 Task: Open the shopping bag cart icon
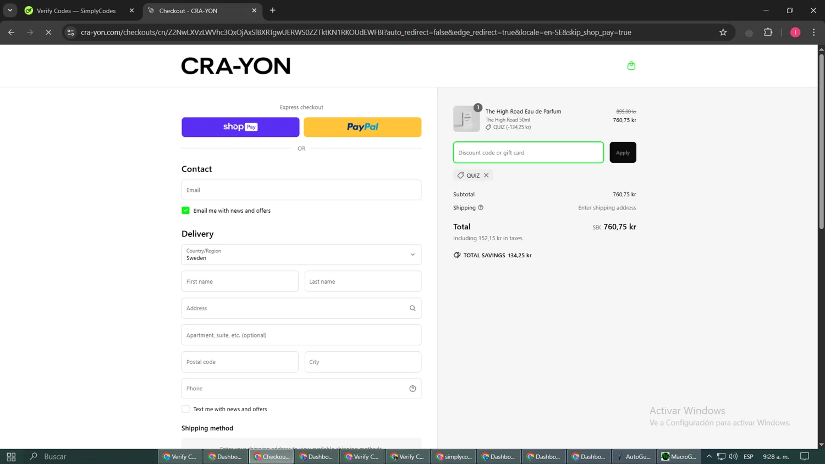[631, 66]
